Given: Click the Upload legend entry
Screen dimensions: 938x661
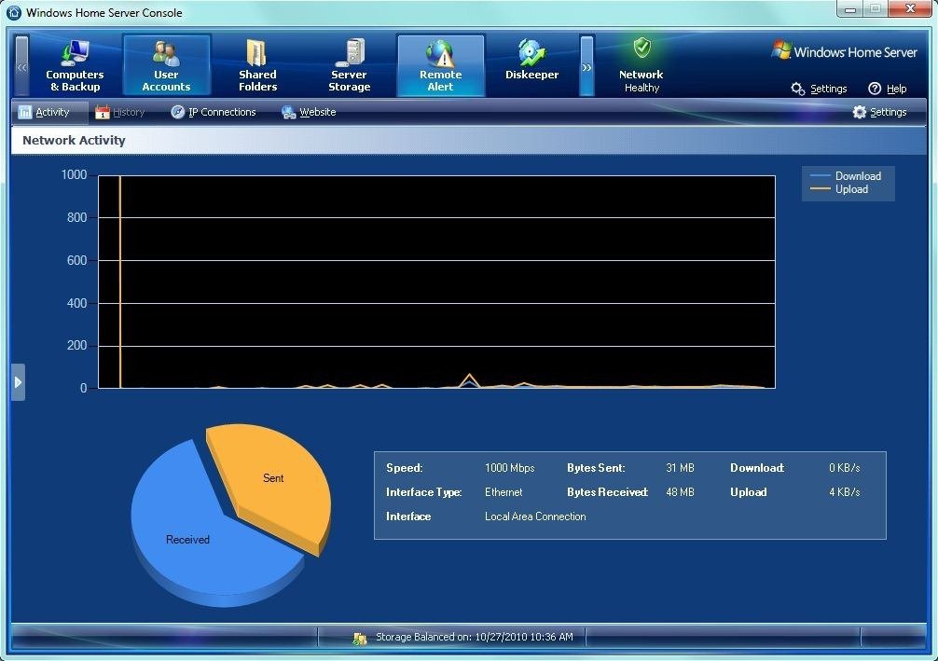Looking at the screenshot, I should tap(838, 189).
